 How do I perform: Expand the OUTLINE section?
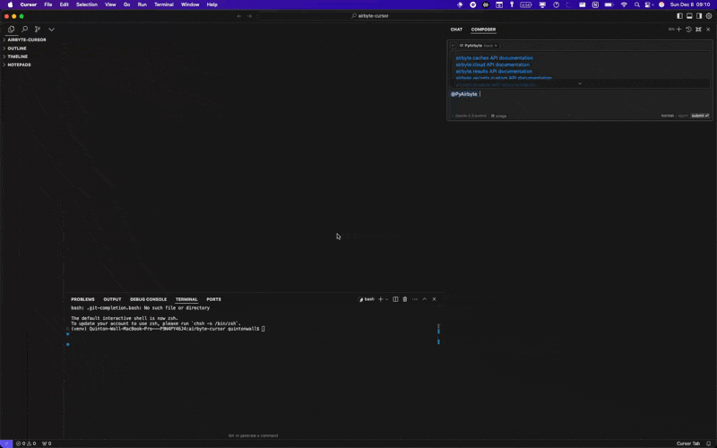(x=17, y=48)
